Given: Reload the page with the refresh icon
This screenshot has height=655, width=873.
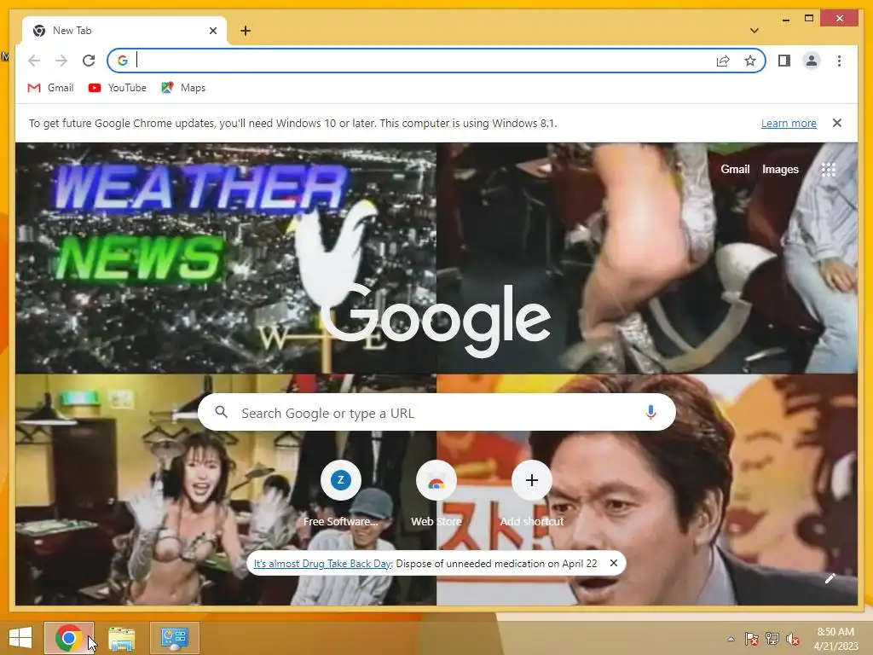Looking at the screenshot, I should click(x=89, y=61).
